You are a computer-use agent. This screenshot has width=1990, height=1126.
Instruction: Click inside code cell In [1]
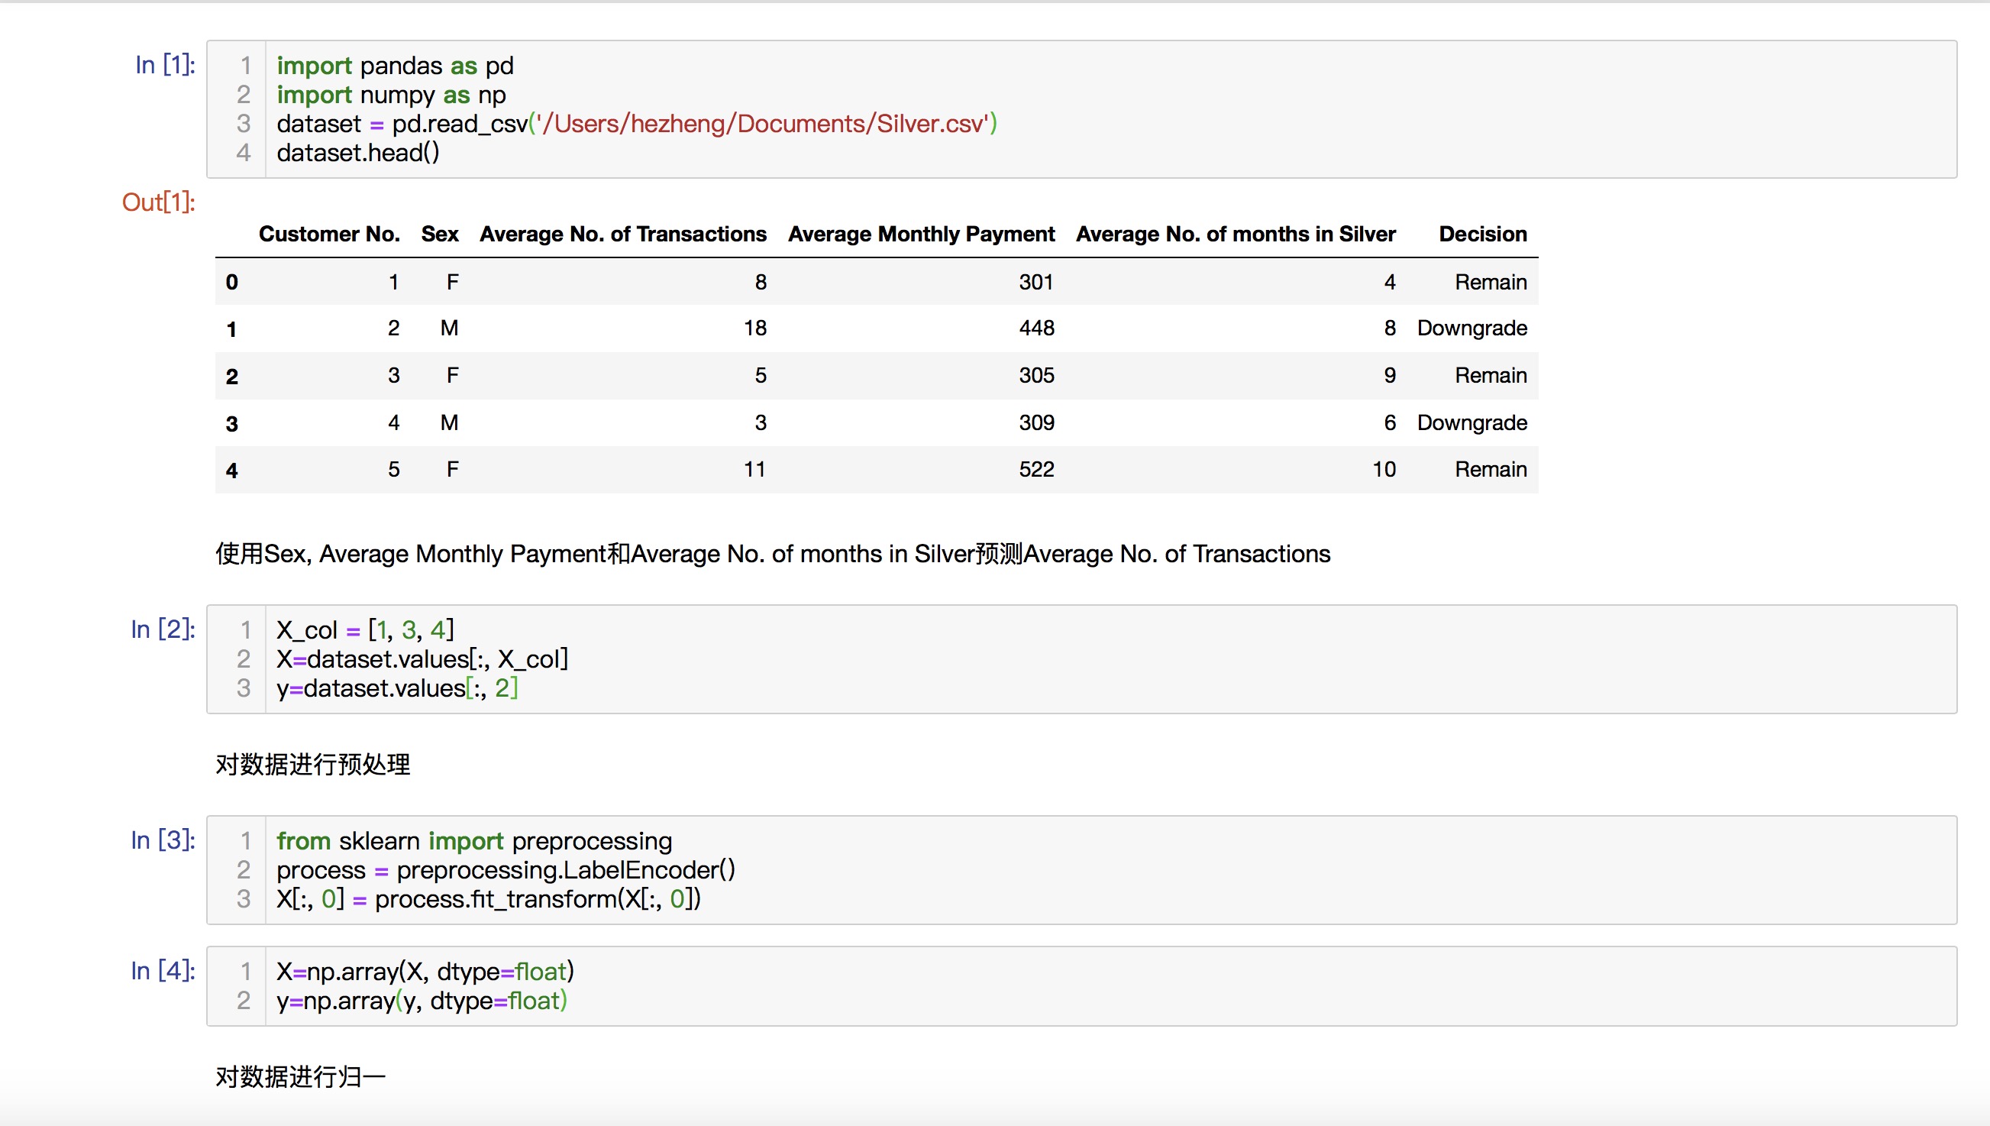[1082, 109]
